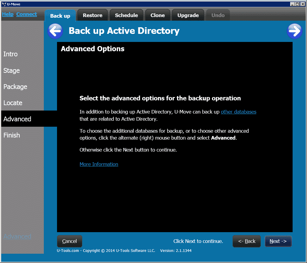
Task: Click 'Otherwise click the Next button' sentence
Action: click(128, 150)
